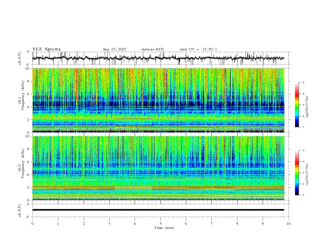Screen dimensions: 325x251
Task: Click the "7" tick on the time axis
Action: 212,224
